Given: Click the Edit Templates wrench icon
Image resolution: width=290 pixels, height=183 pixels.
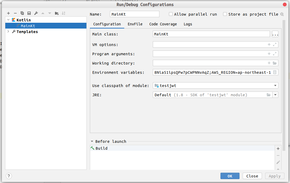Looking at the screenshot, I should (36, 13).
